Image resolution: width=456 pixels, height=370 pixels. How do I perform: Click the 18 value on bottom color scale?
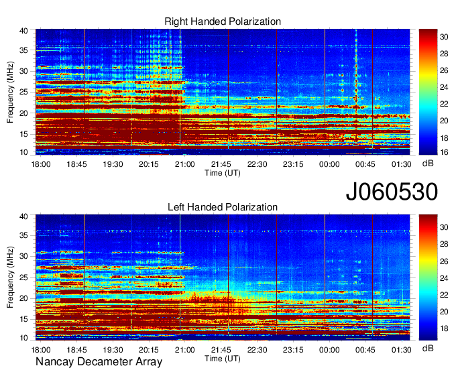444,328
